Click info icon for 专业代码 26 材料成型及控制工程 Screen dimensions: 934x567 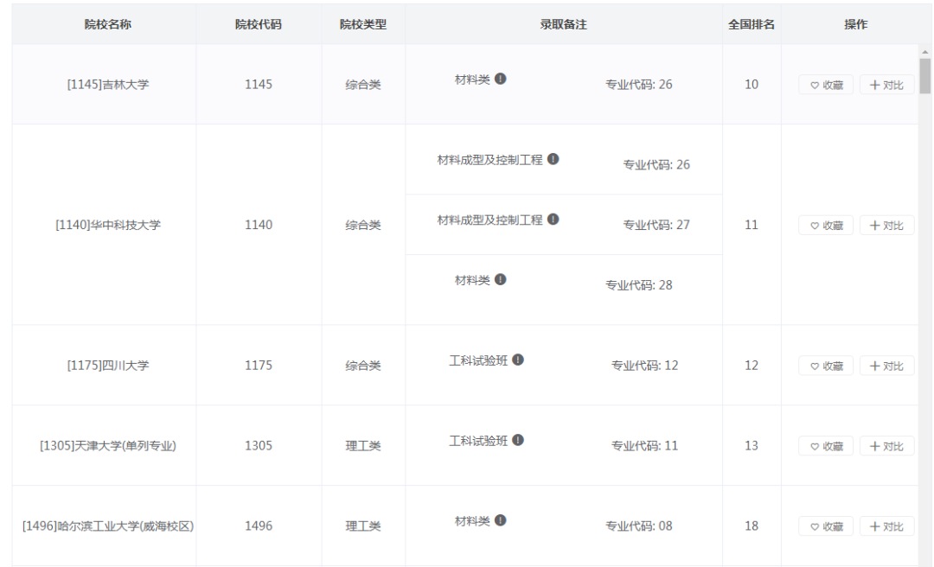tap(553, 160)
